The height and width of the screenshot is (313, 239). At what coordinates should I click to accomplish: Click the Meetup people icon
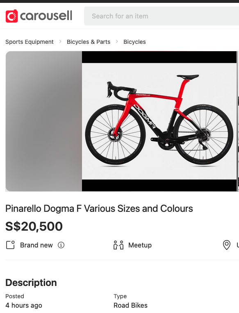(x=118, y=245)
